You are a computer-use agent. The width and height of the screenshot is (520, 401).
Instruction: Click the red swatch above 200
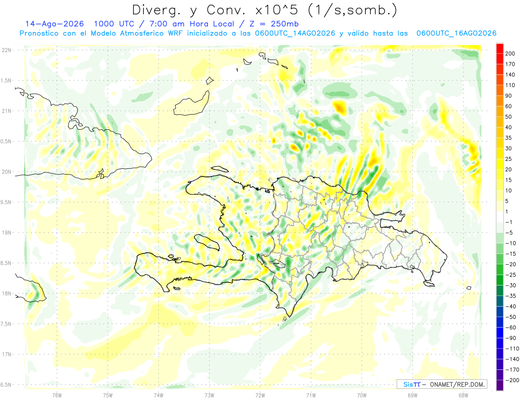pos(500,48)
